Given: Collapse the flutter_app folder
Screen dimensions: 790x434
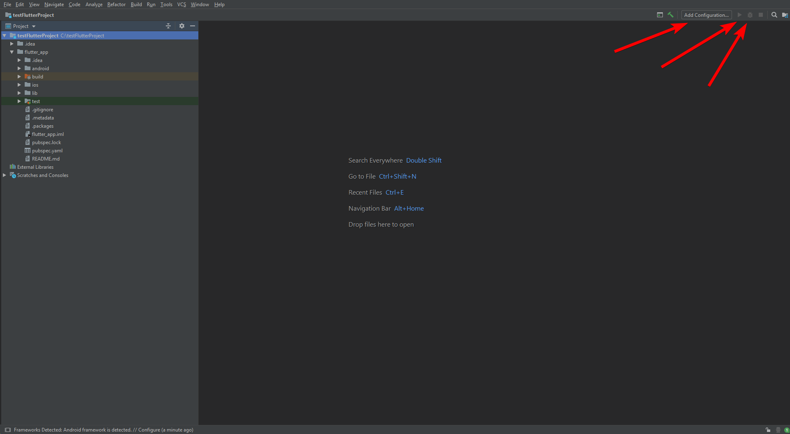Looking at the screenshot, I should [x=12, y=52].
